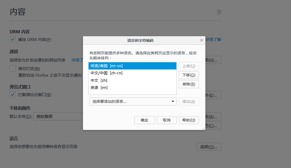This screenshot has width=291, height=168.
Task: Cancel the dialog with 取消
Action: point(166,120)
